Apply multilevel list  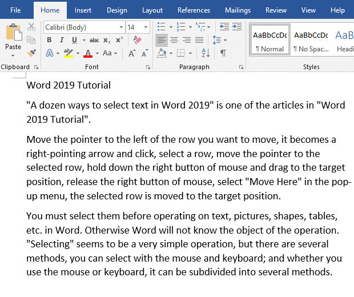click(201, 27)
